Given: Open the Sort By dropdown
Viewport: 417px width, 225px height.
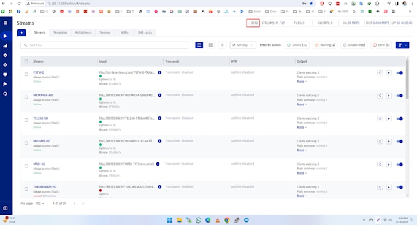Looking at the screenshot, I should [243, 45].
